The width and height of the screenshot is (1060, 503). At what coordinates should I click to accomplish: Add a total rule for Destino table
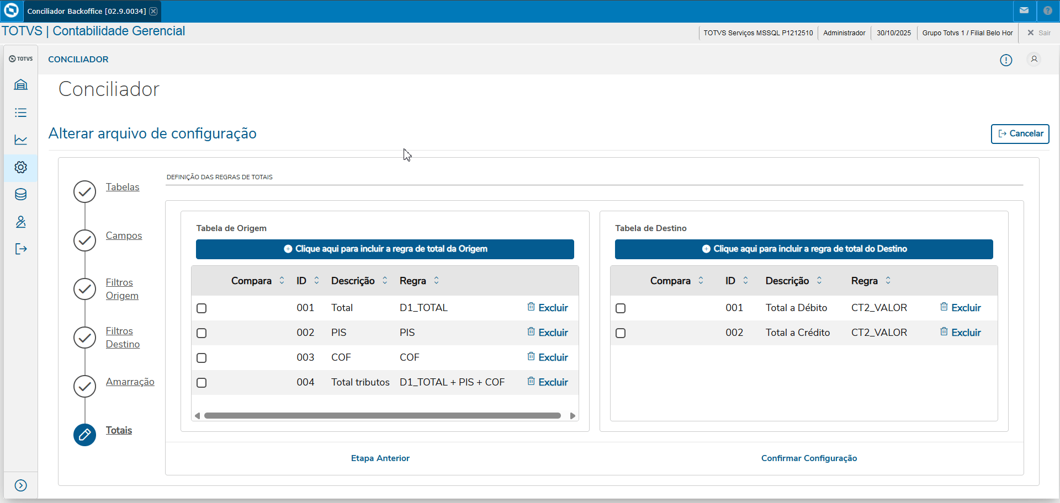804,249
